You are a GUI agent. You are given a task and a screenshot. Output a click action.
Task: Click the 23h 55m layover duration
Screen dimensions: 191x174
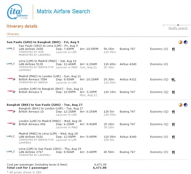110,115
